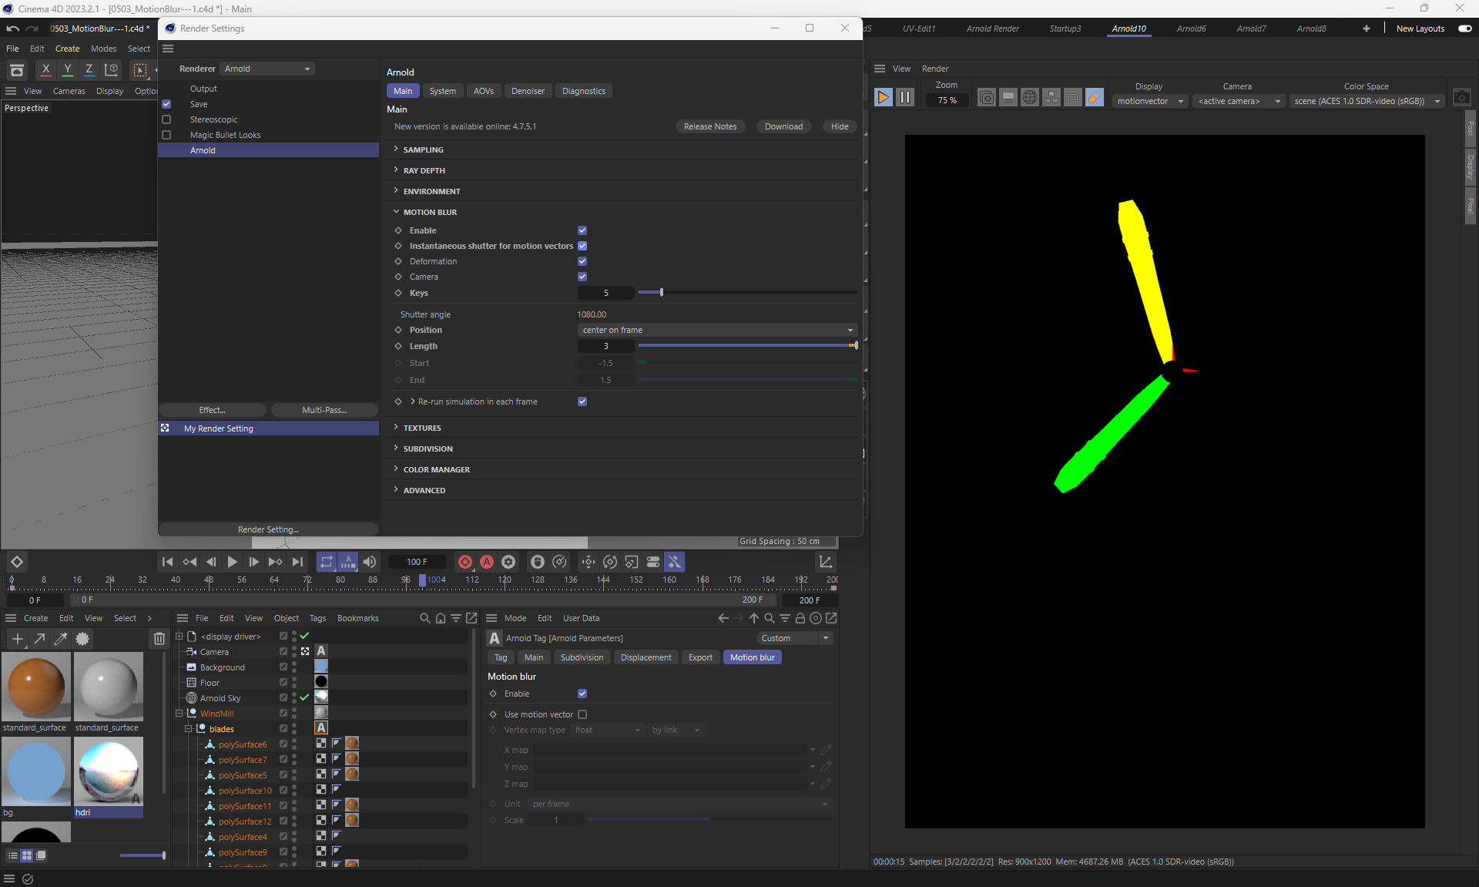Viewport: 1479px width, 887px height.
Task: Pause the IPR render
Action: coord(905,98)
